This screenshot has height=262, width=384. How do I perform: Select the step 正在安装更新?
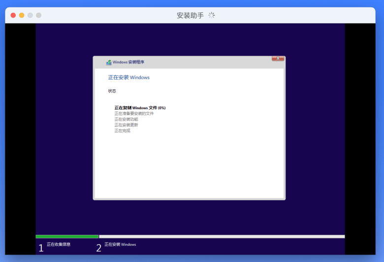tap(127, 125)
